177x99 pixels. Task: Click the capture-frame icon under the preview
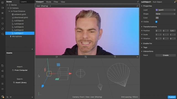(x=86, y=57)
